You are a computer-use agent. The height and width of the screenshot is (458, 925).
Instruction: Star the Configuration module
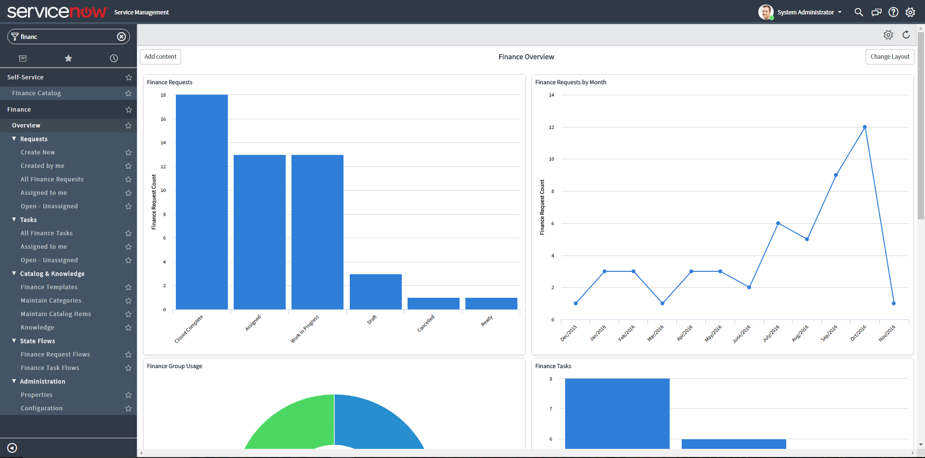[128, 408]
